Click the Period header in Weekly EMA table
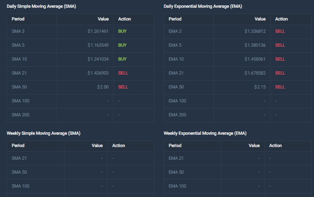Viewport: 314px width, 197px height. pos(175,146)
